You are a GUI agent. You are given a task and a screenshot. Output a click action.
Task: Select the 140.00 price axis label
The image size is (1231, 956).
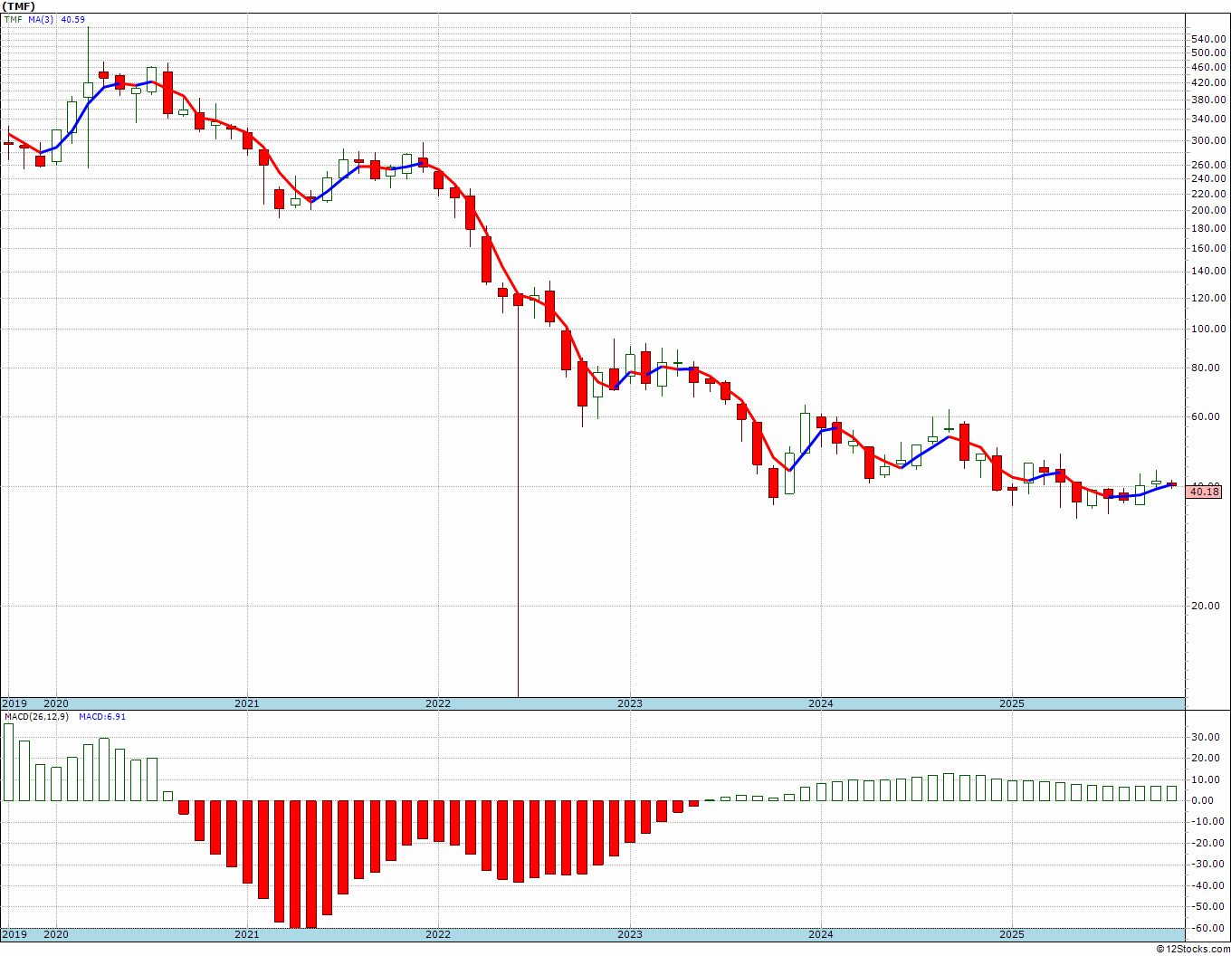click(1209, 272)
